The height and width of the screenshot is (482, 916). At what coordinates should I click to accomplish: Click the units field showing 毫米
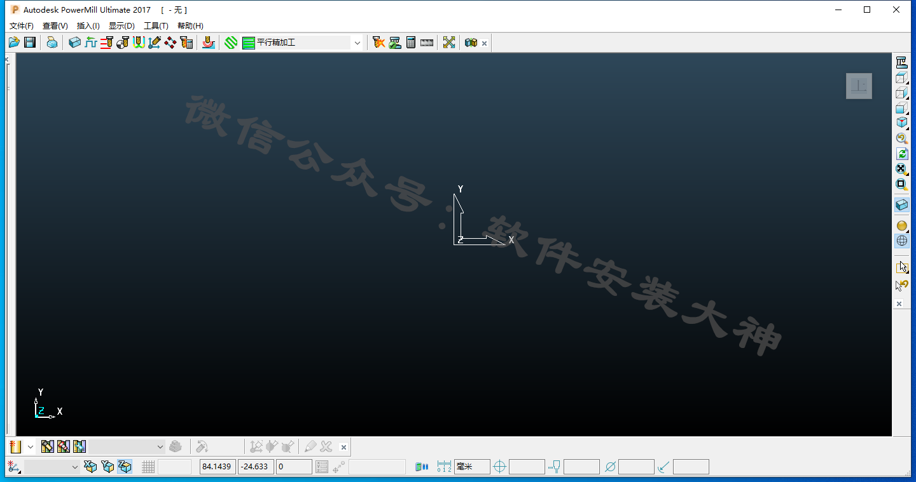pos(472,467)
